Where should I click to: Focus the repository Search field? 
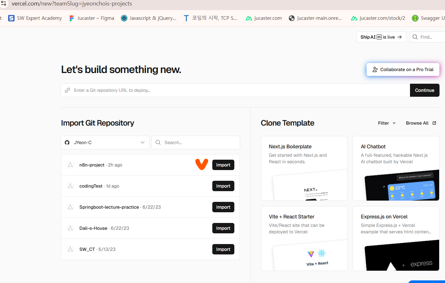196,142
